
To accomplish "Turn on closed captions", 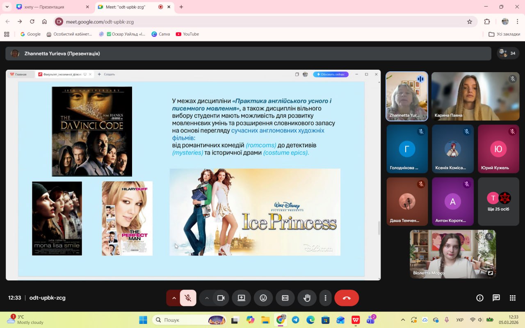I will point(285,298).
